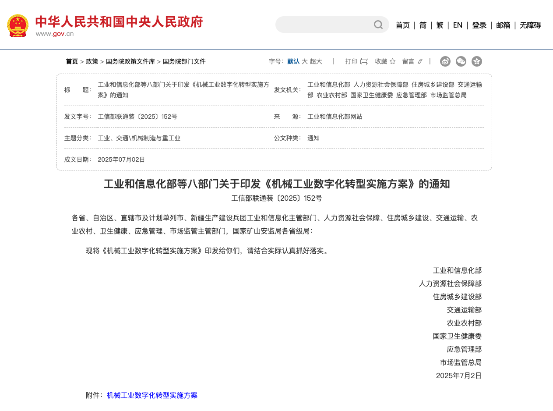553x411 pixels.
Task: Share page via Weibo icon
Action: 445,62
